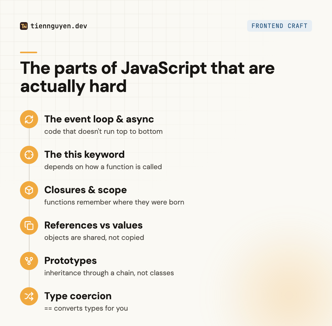
Task: Click the box icon for Closures
Action: [x=29, y=190]
